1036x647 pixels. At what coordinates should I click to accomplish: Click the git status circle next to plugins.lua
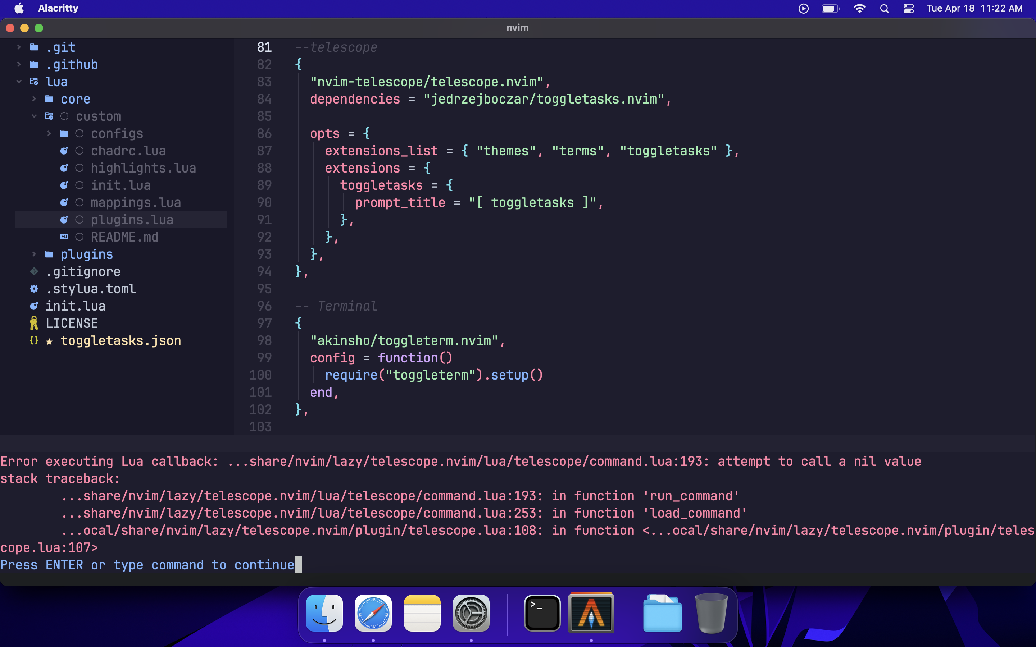pyautogui.click(x=79, y=220)
